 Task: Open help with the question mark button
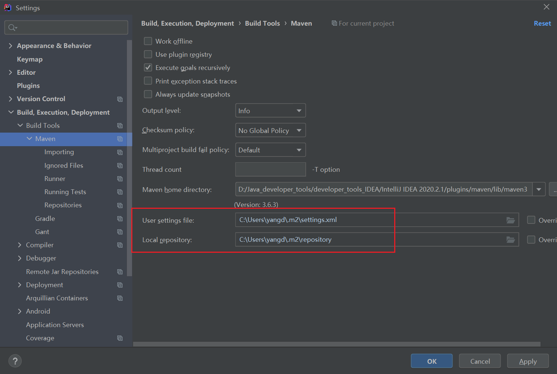[x=15, y=361]
